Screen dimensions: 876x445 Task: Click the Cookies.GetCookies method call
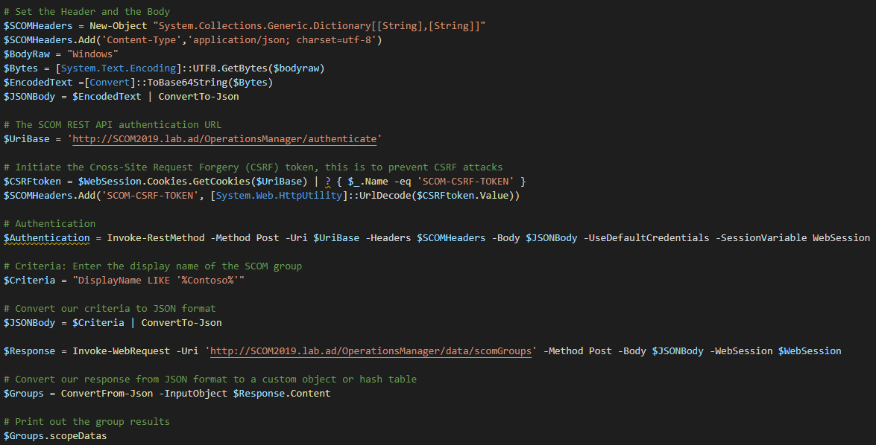pos(198,182)
